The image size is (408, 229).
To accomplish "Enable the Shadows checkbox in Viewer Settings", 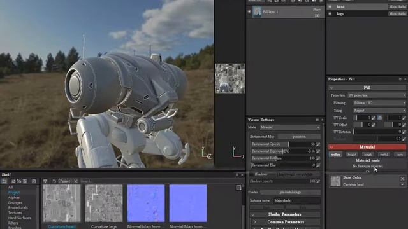I will click(x=252, y=174).
